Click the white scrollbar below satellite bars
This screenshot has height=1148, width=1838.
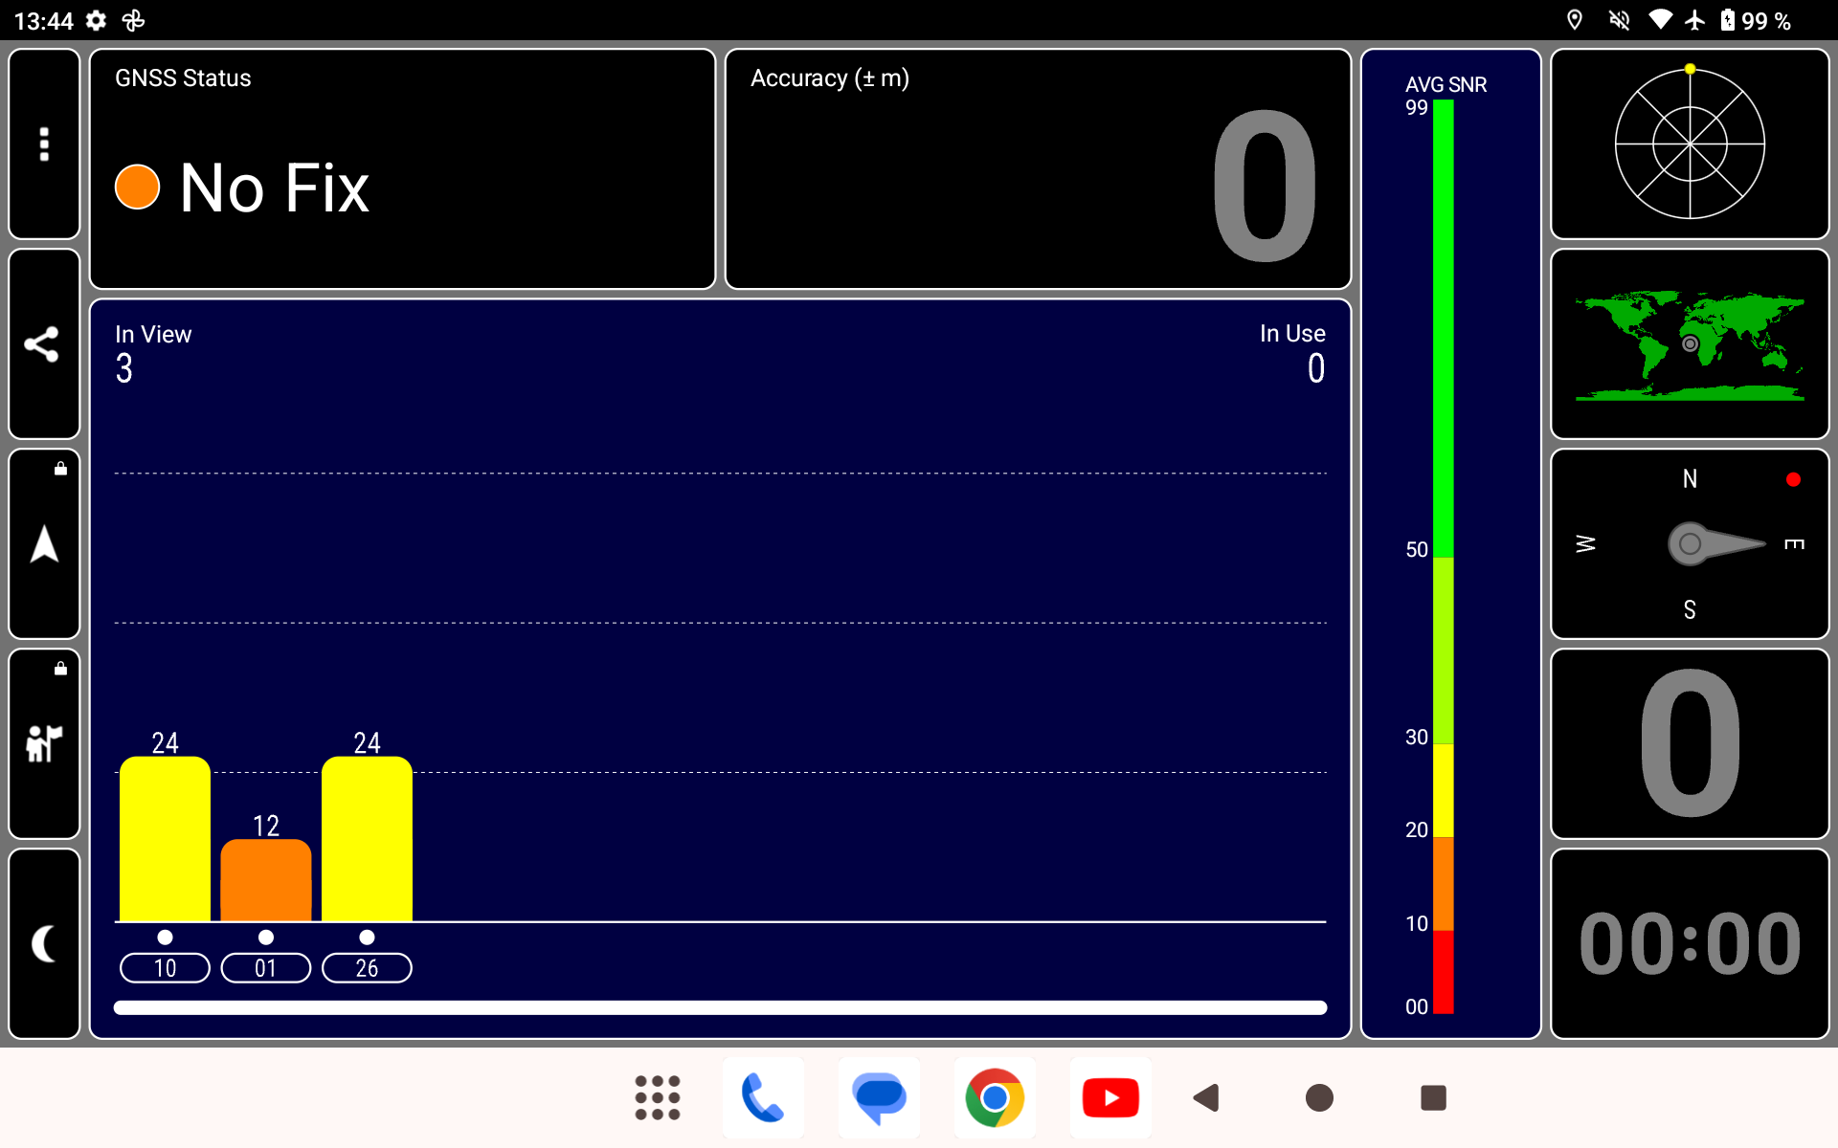click(x=720, y=1007)
